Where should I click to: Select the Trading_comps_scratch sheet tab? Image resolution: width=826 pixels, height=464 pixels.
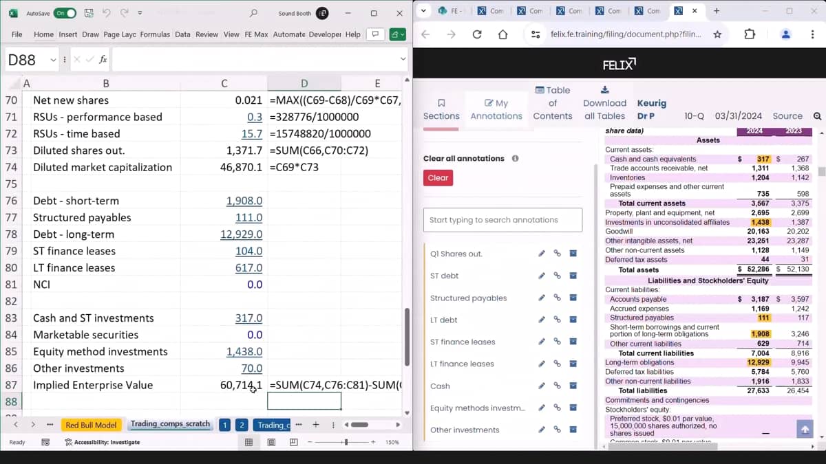pos(170,424)
